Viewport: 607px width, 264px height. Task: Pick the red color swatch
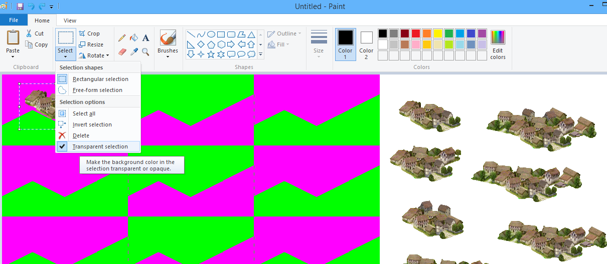415,33
